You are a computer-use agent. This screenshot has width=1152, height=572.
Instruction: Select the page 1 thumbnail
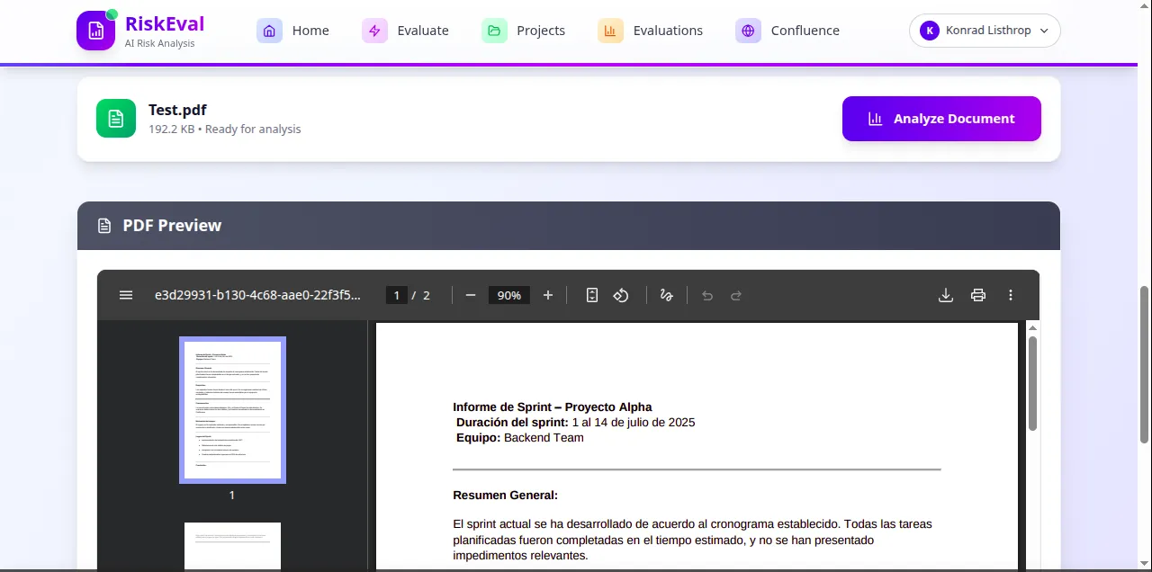pos(232,409)
